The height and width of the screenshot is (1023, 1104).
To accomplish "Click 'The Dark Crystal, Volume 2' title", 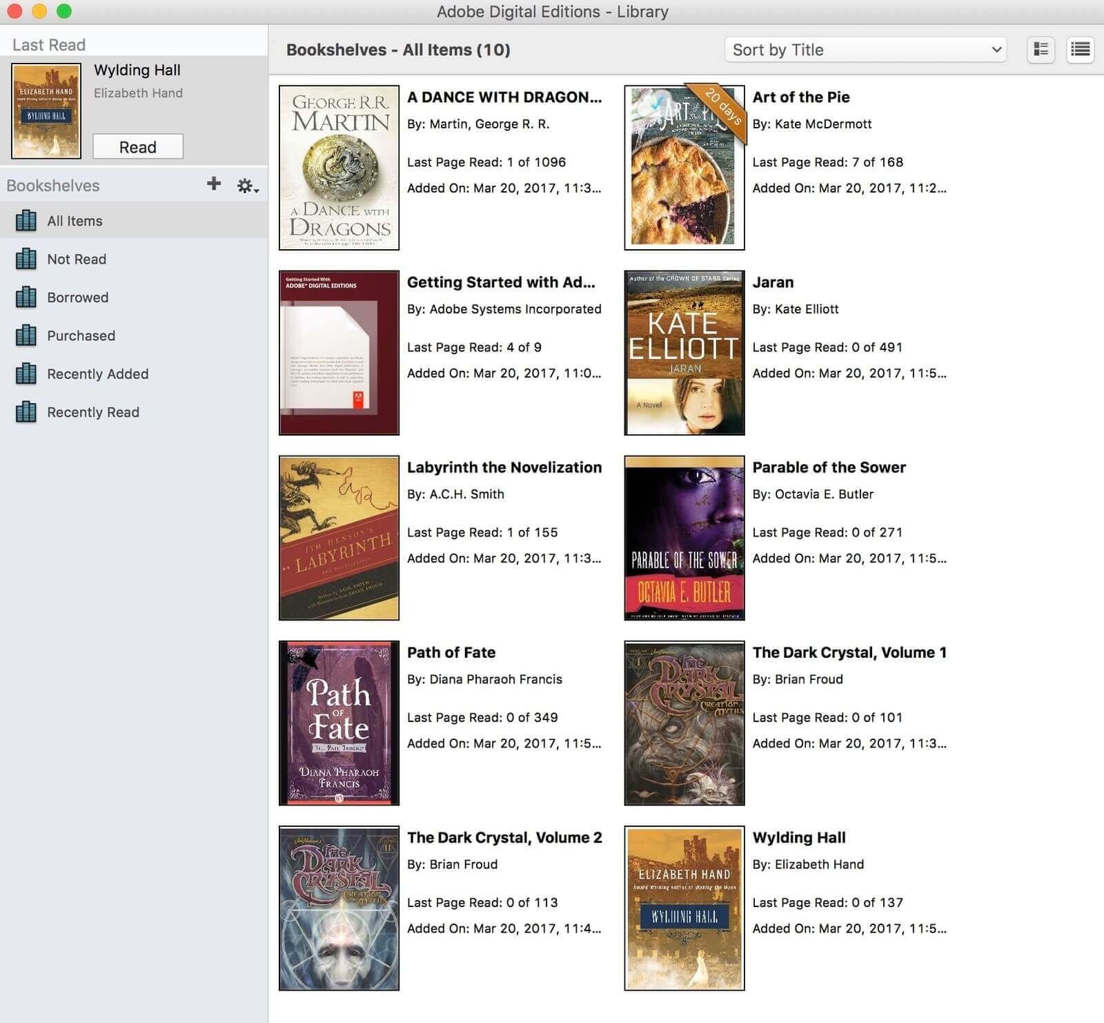I will 504,837.
